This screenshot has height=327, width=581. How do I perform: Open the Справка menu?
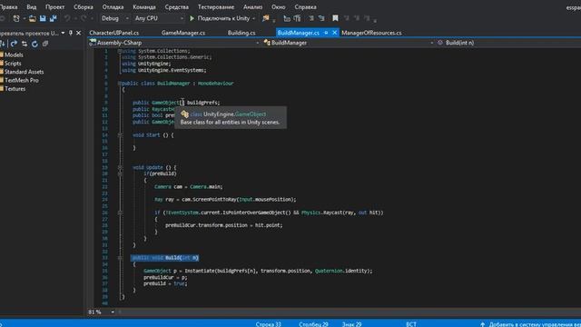(x=305, y=7)
